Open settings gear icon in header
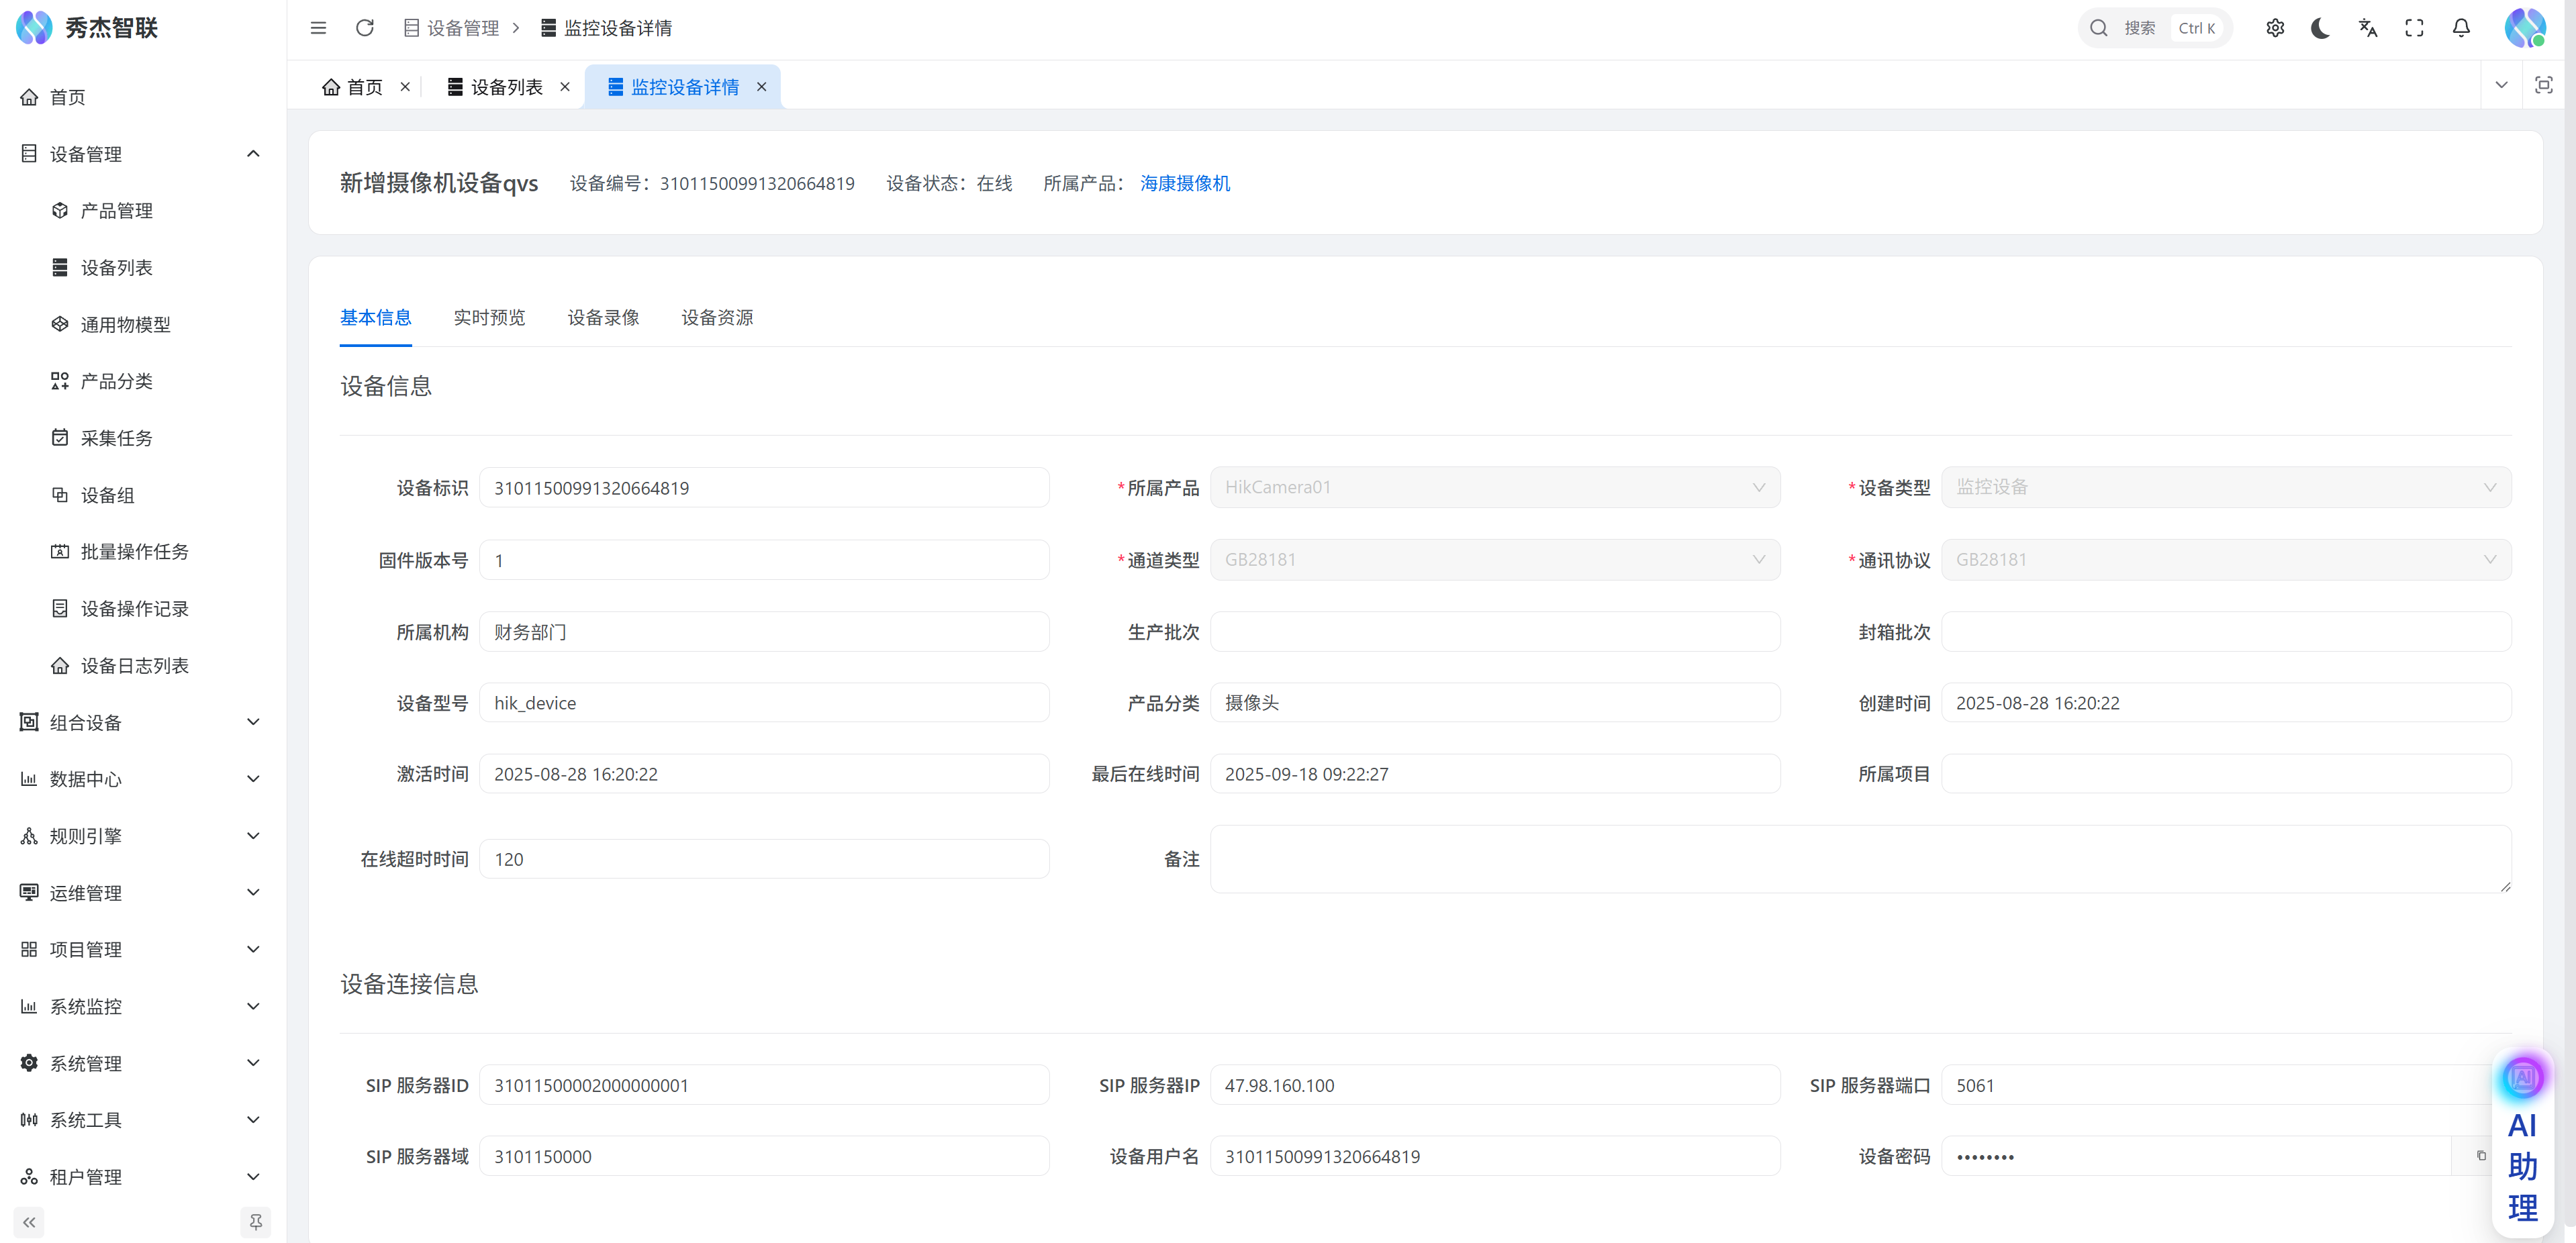The width and height of the screenshot is (2576, 1243). [2275, 28]
